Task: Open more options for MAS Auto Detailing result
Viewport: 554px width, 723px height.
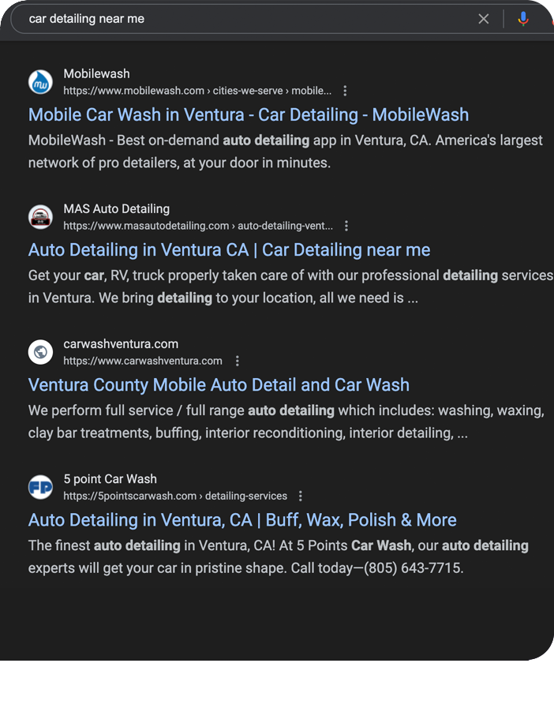Action: coord(346,226)
